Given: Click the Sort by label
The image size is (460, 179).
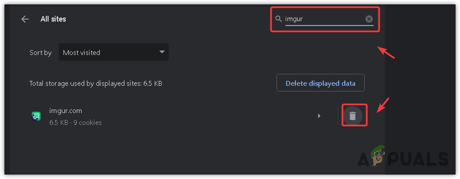Looking at the screenshot, I should (x=41, y=52).
